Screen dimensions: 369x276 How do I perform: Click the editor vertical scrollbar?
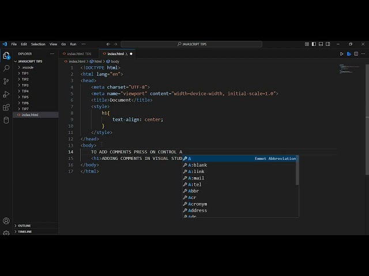click(x=367, y=120)
